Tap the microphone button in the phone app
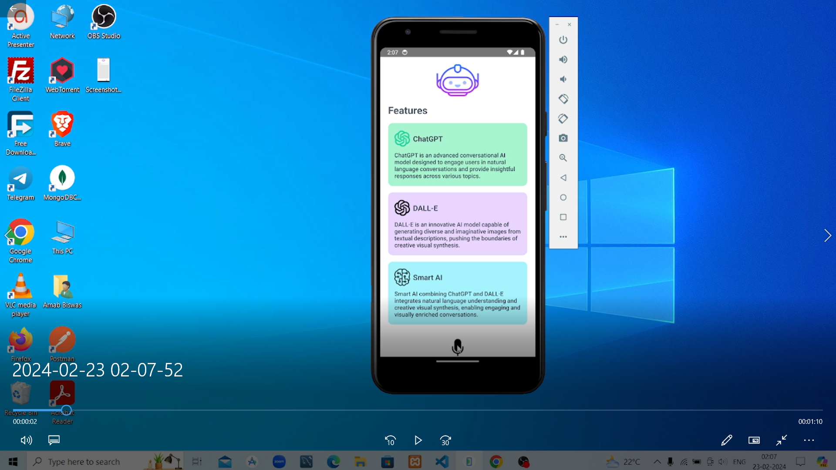This screenshot has height=470, width=836. [x=457, y=347]
